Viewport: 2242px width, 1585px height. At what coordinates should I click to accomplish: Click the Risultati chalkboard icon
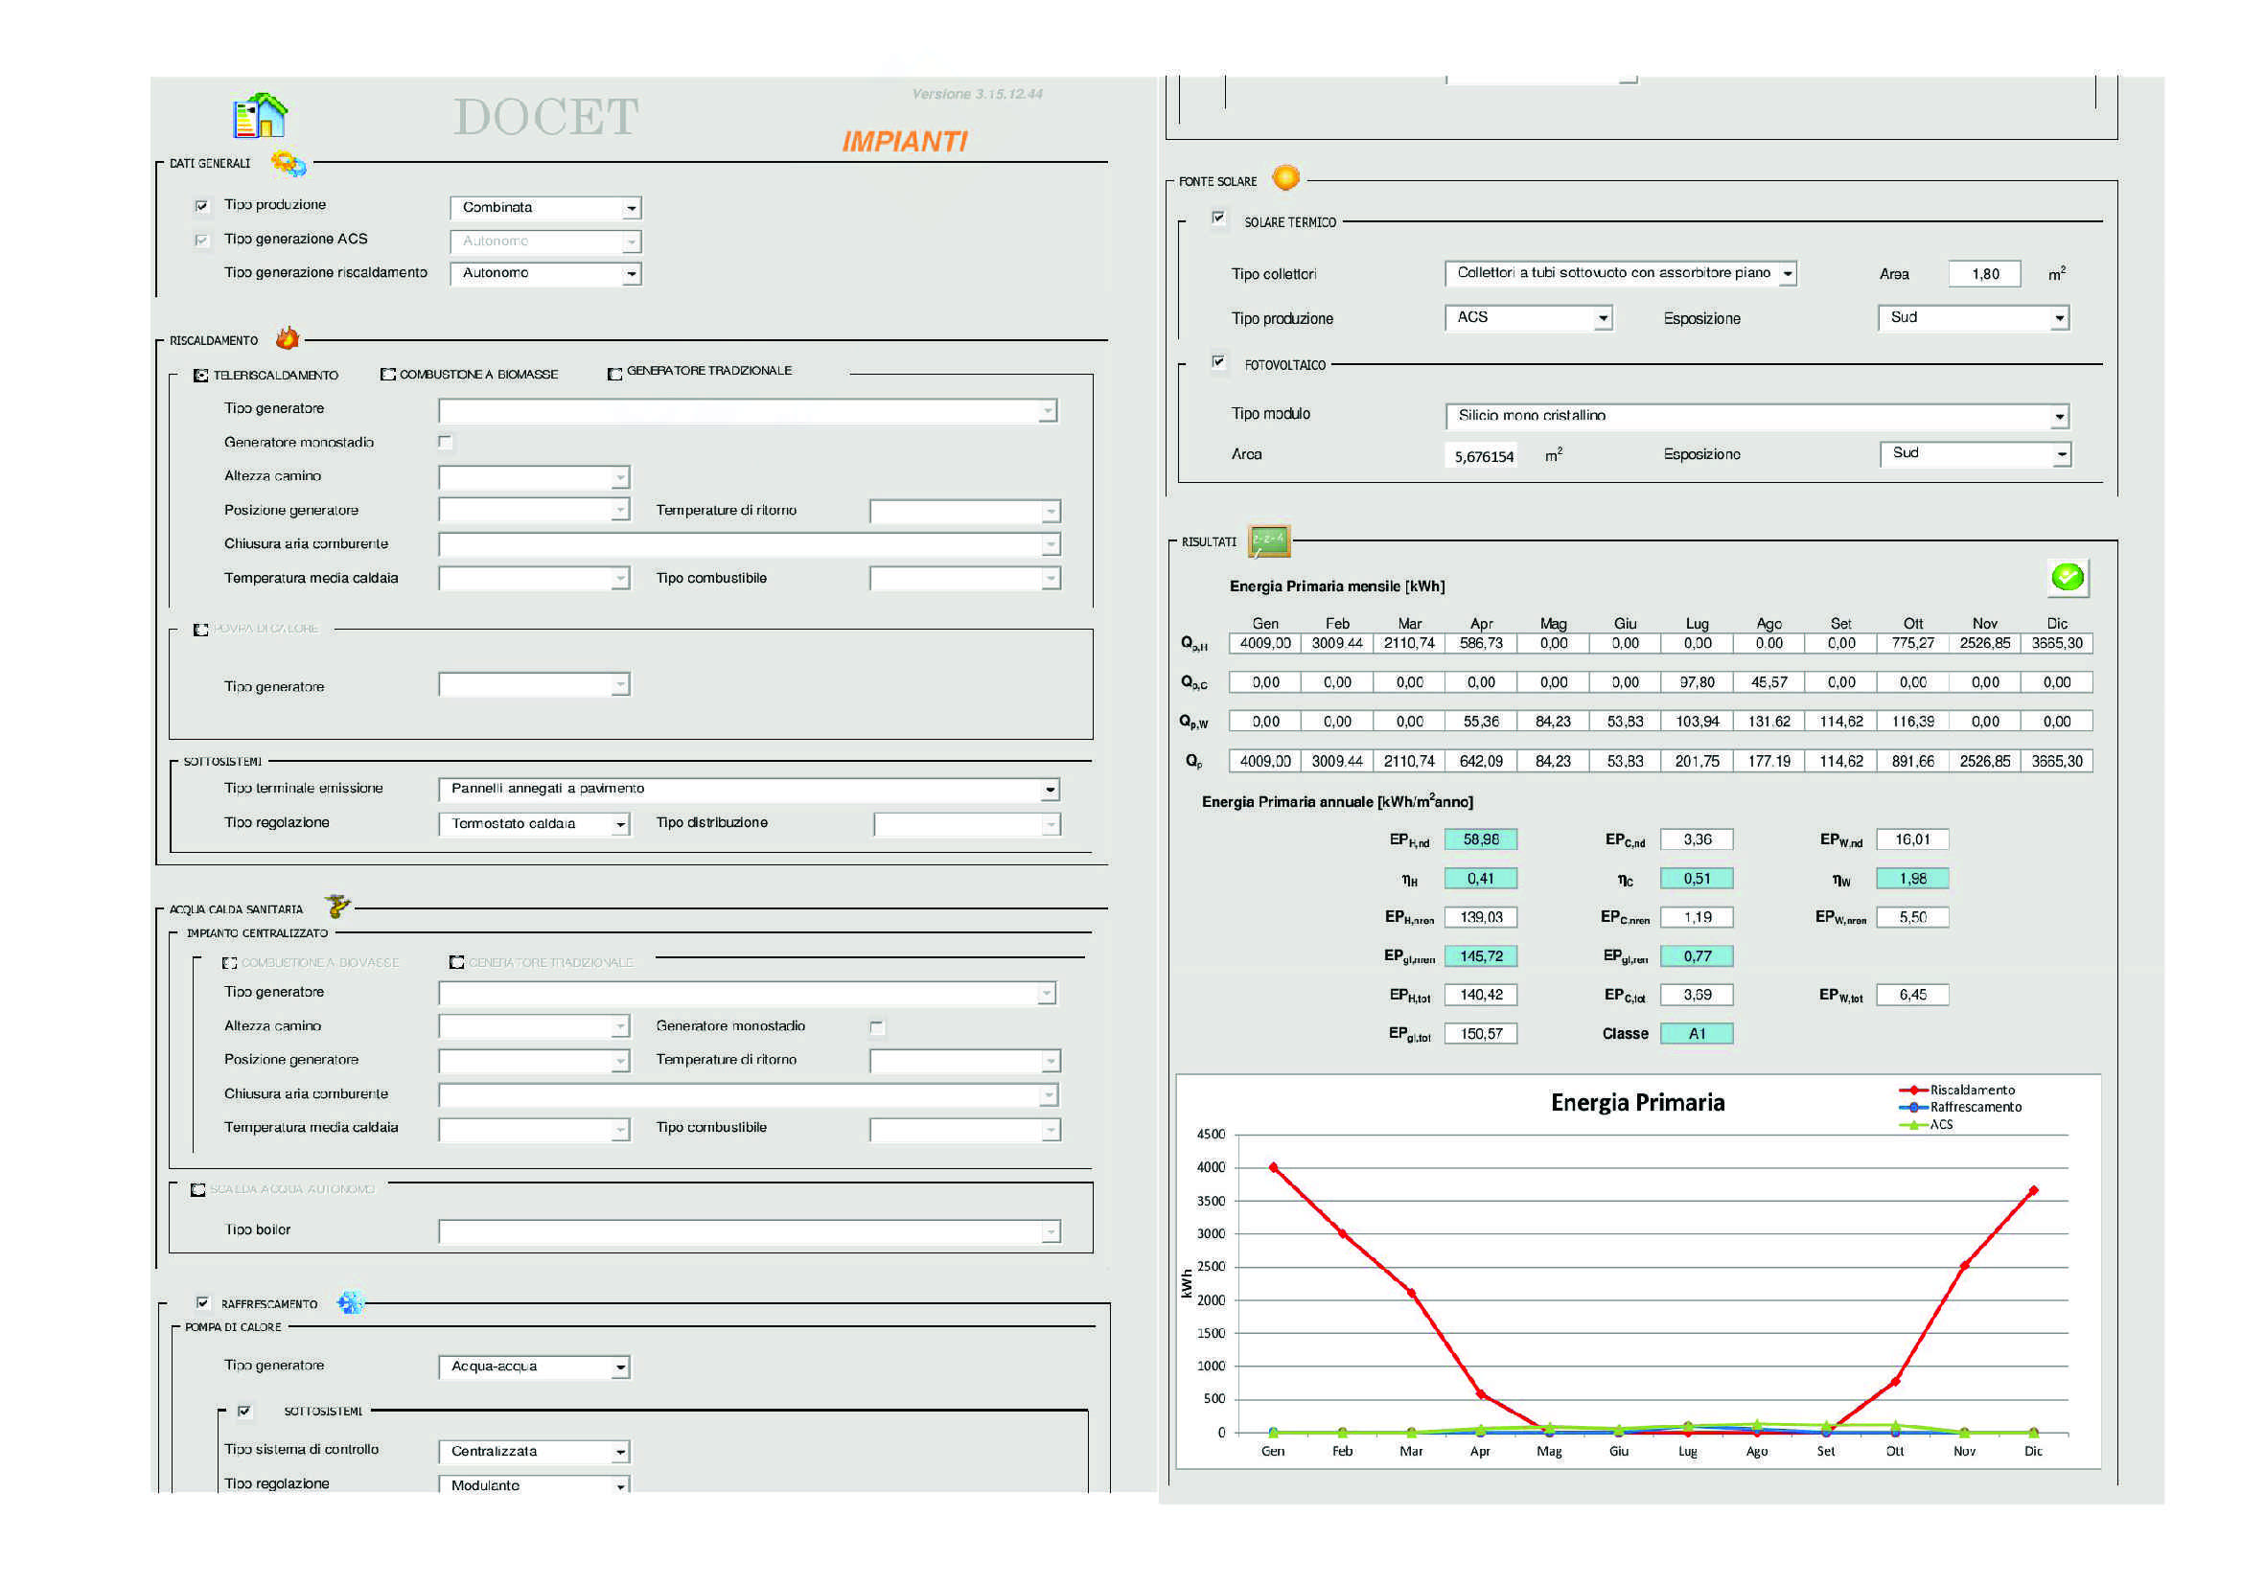1268,540
